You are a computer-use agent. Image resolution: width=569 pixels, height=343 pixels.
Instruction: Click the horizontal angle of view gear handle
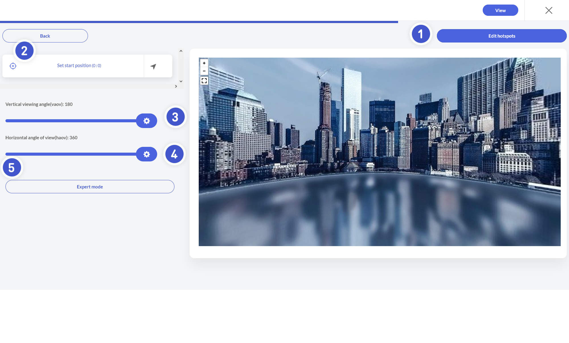tap(147, 154)
